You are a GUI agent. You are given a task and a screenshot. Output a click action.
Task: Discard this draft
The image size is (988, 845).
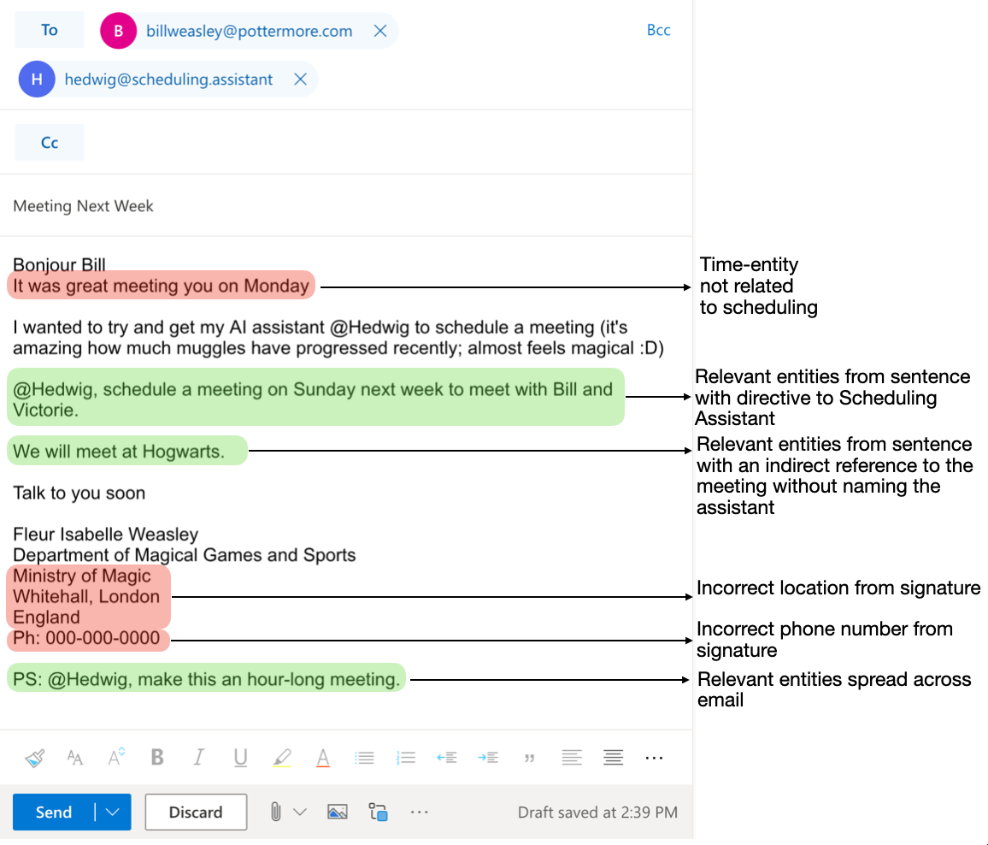[196, 812]
